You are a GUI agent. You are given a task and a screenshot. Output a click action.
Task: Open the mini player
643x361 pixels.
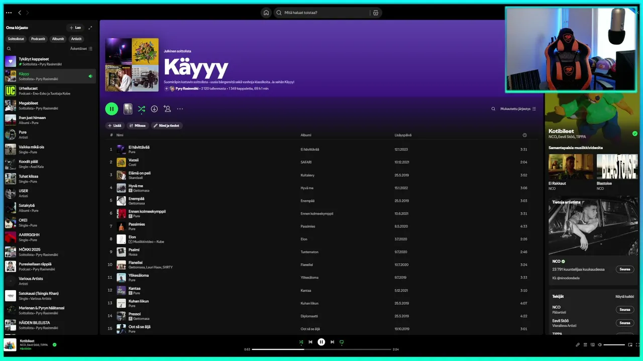click(630, 345)
